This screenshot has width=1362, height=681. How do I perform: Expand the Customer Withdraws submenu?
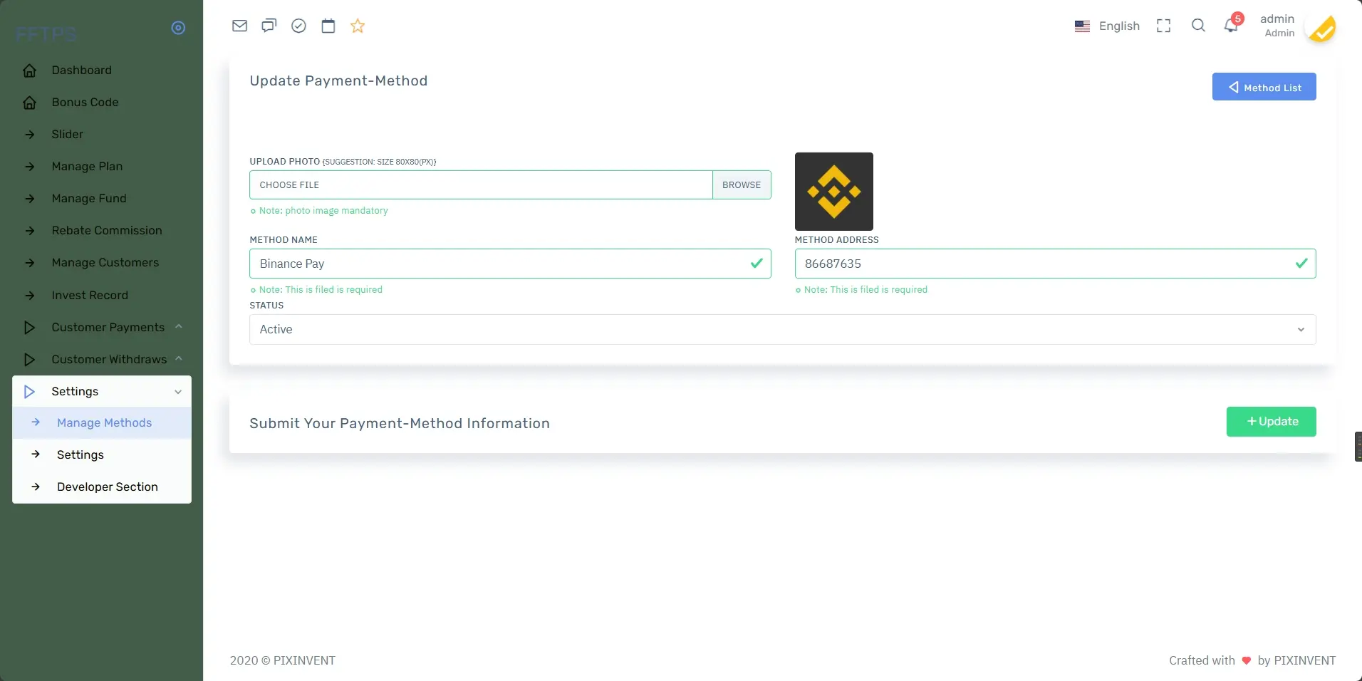click(x=108, y=359)
